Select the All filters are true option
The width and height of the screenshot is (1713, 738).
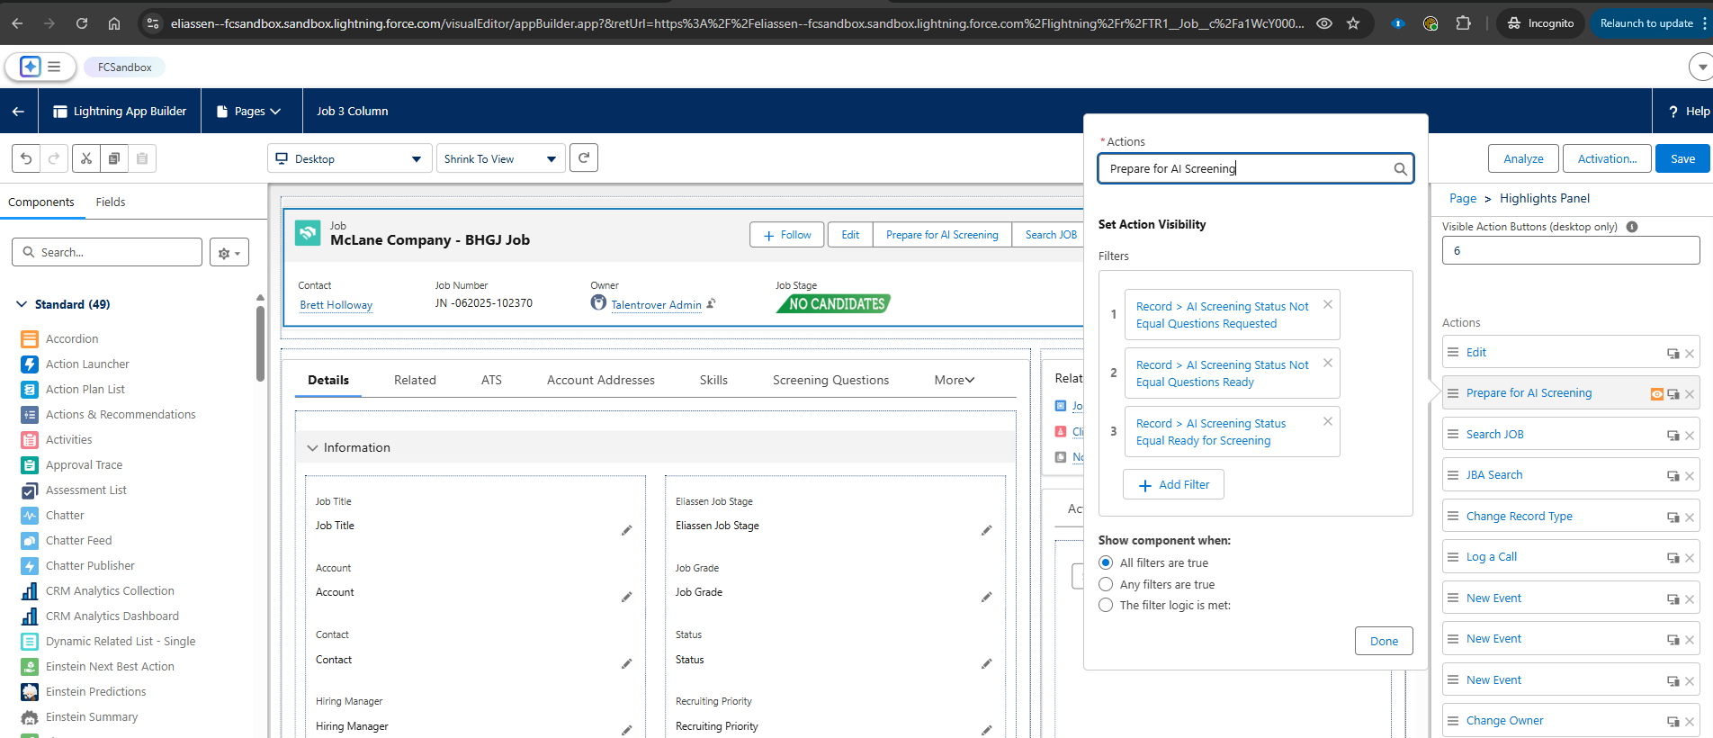pos(1106,562)
